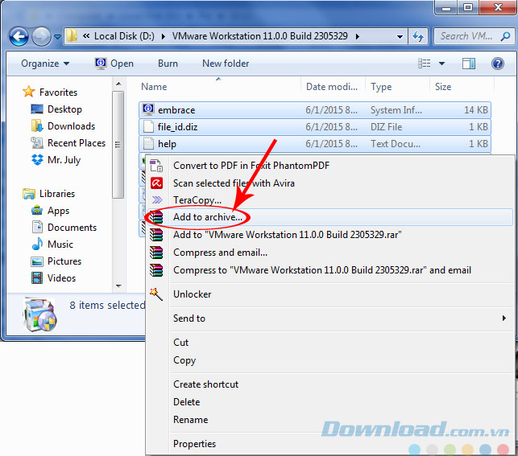Choose Add to archive... menu entry
The width and height of the screenshot is (518, 456).
point(329,217)
